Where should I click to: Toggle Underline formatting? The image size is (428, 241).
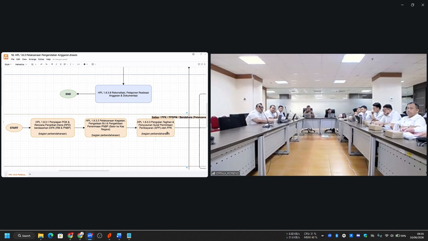click(x=61, y=64)
